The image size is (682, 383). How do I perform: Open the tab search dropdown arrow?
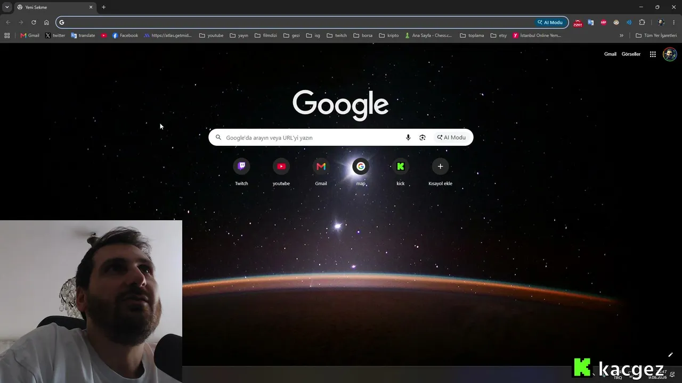(x=7, y=7)
